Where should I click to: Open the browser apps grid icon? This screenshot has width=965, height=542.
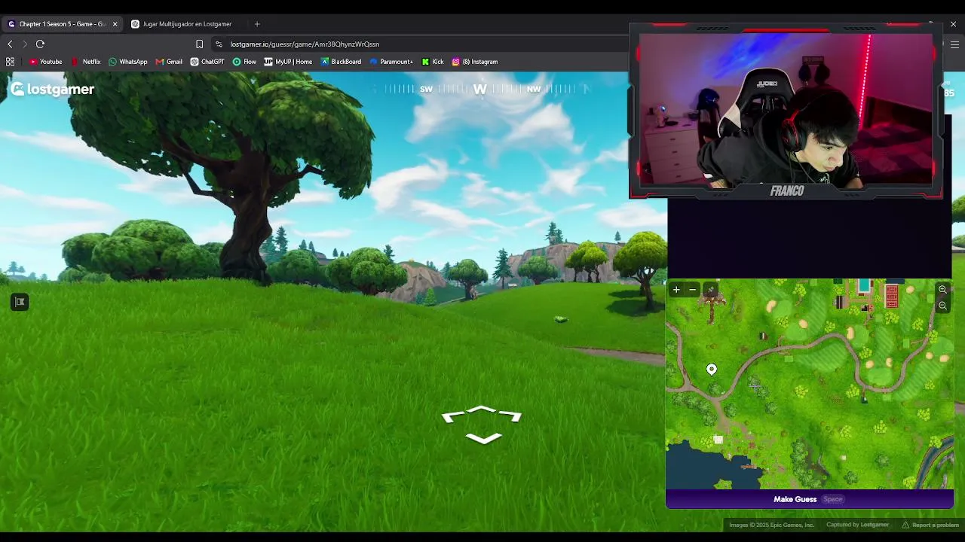pos(11,62)
